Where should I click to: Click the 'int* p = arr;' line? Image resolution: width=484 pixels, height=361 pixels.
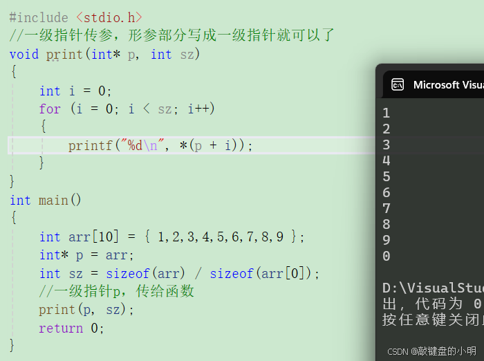pyautogui.click(x=86, y=255)
